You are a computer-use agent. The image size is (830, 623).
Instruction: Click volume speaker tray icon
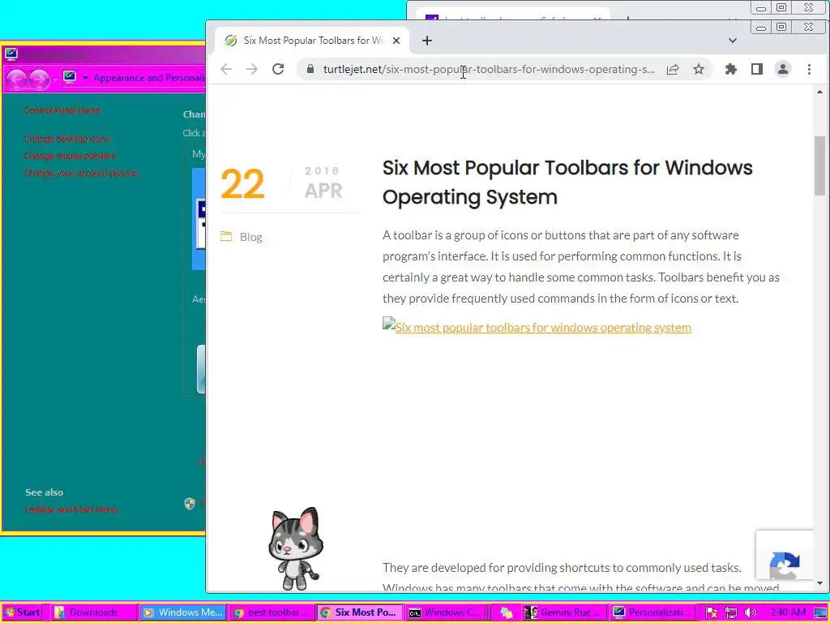(x=750, y=613)
